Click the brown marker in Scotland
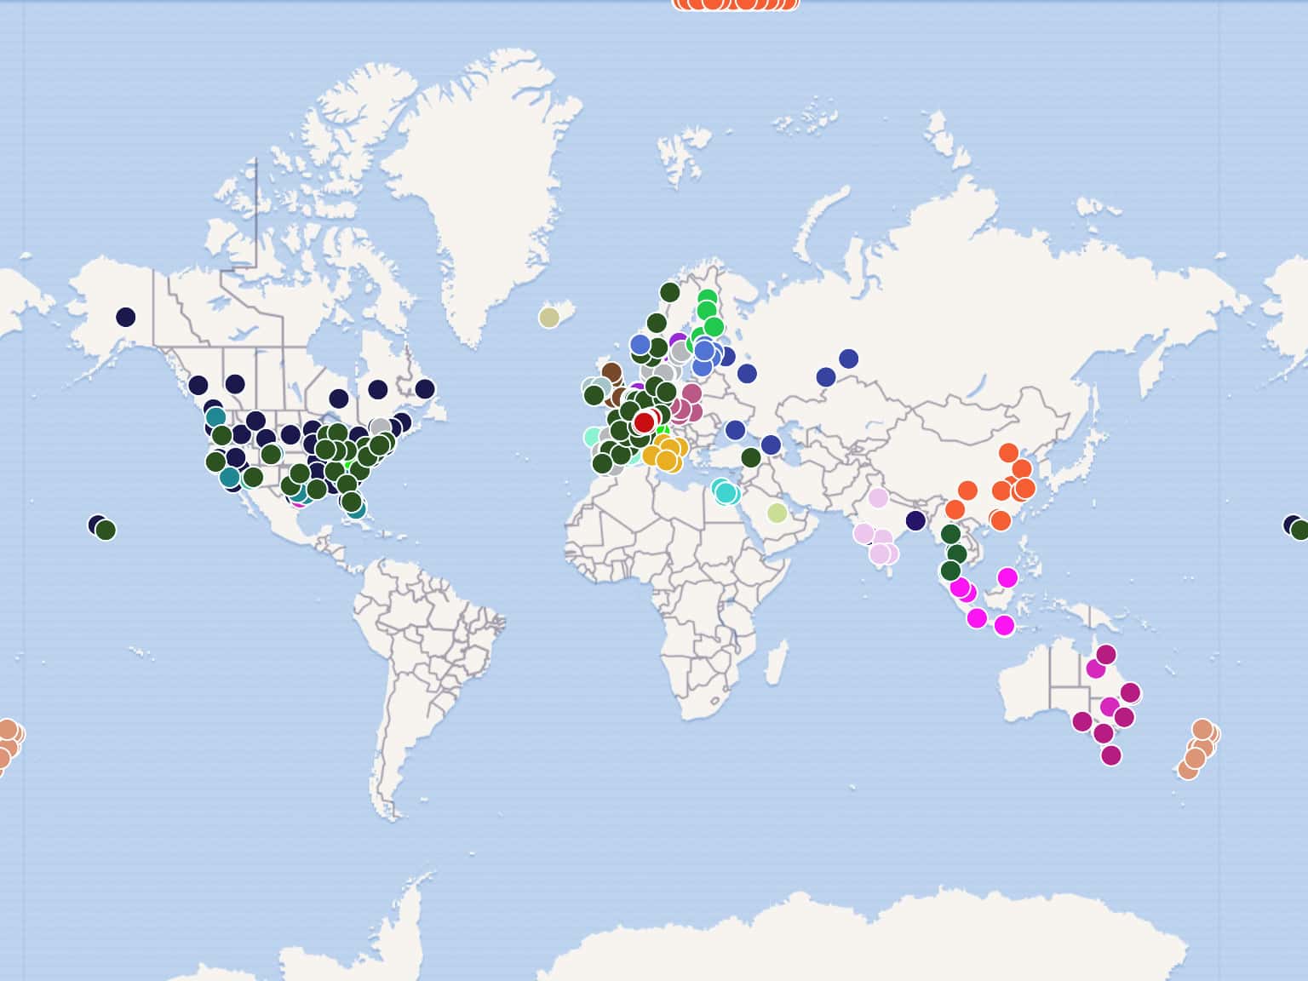This screenshot has width=1308, height=981. pos(611,372)
